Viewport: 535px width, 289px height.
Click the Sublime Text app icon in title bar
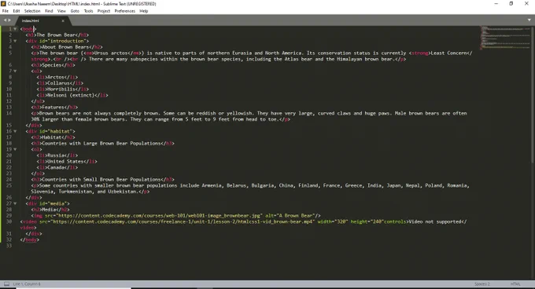3,3
